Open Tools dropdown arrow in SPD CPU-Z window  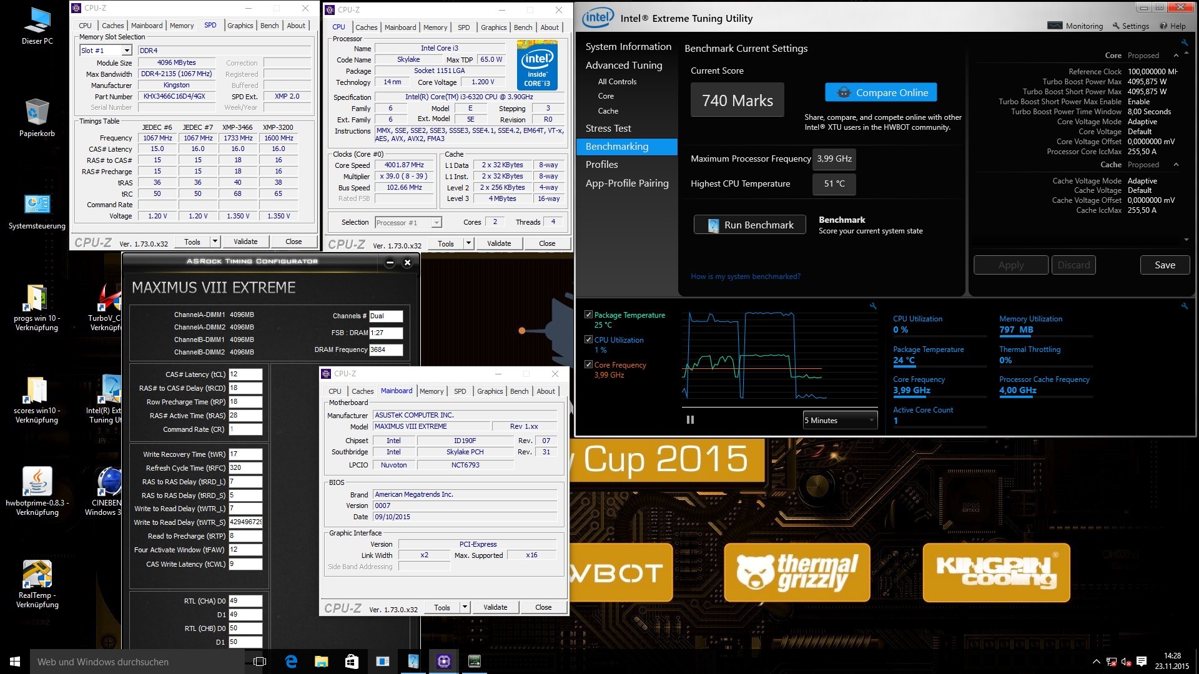[x=215, y=242]
